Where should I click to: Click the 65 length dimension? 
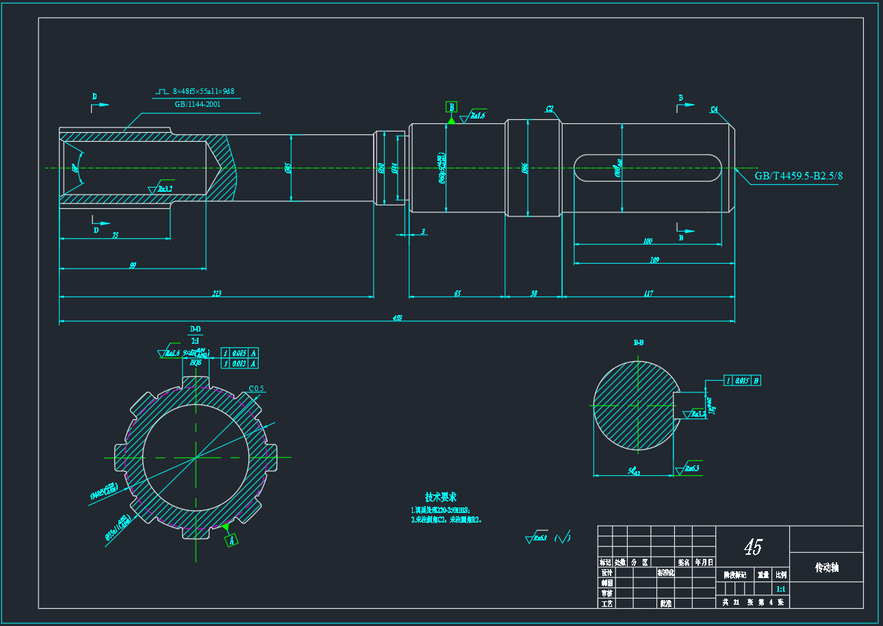tap(457, 294)
